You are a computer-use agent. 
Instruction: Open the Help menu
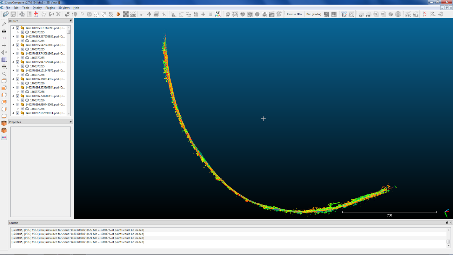[76, 8]
